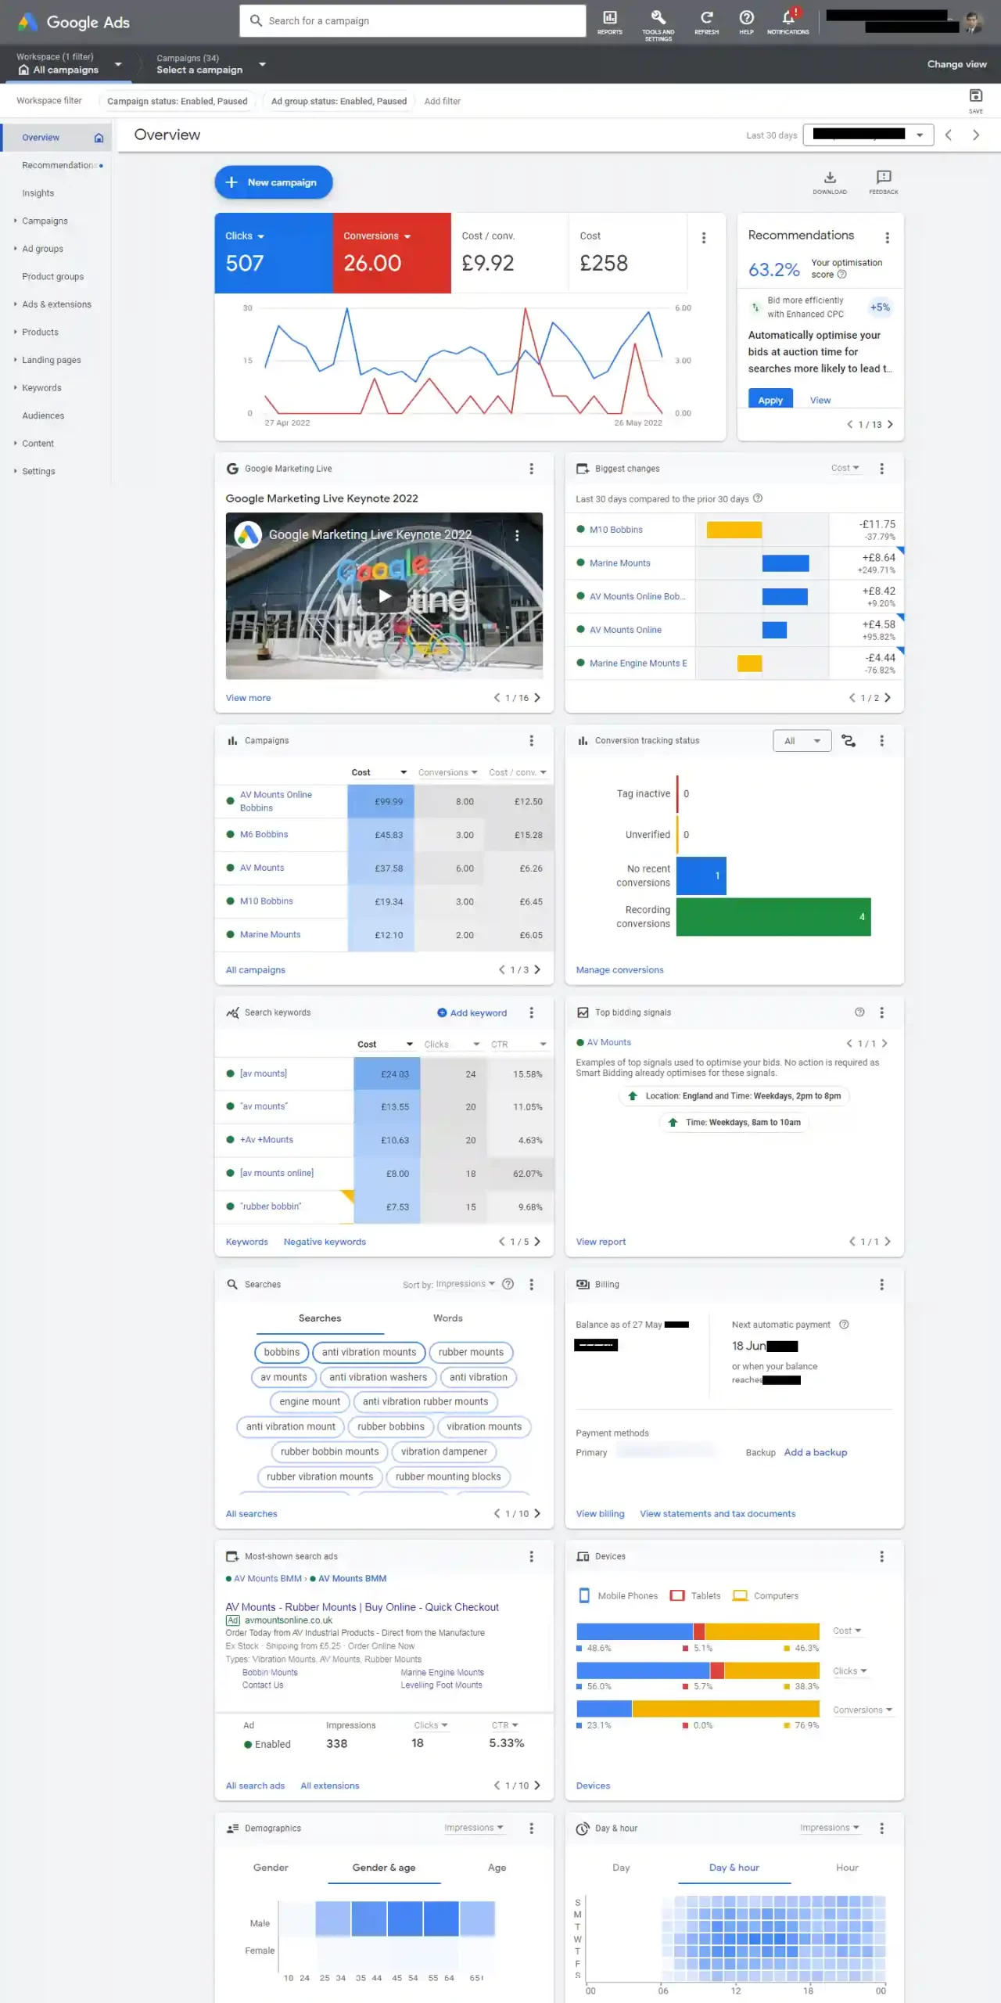Open Campaigns card three-dot menu
Screen dimensions: 1001x2003
tap(532, 740)
